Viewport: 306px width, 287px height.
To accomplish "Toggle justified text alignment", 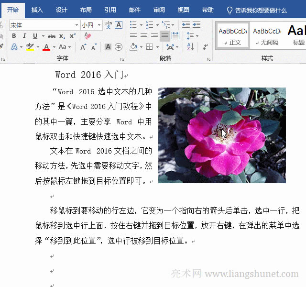I will (164, 36).
